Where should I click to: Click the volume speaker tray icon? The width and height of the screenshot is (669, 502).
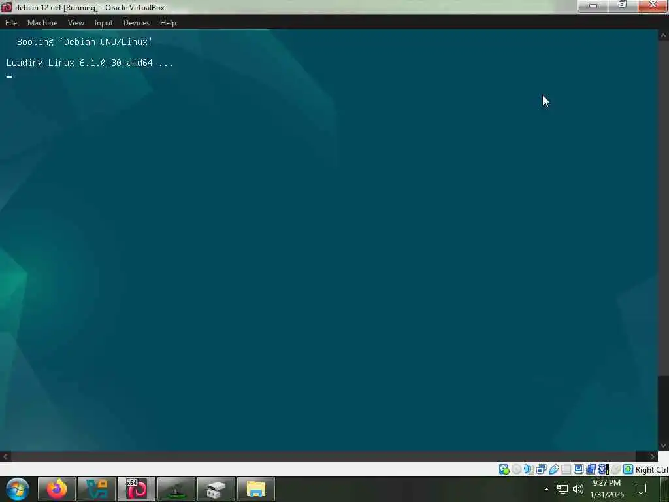(x=578, y=489)
